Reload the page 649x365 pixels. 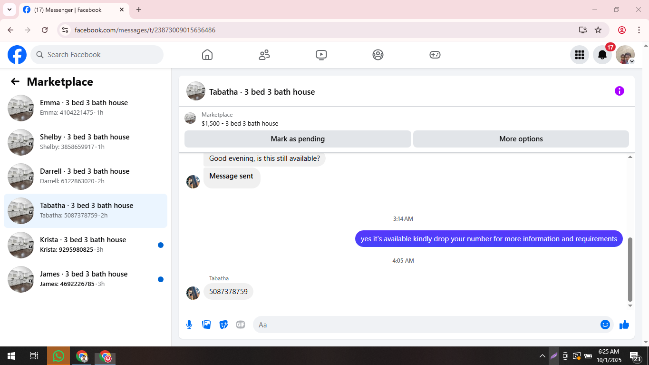tap(45, 30)
